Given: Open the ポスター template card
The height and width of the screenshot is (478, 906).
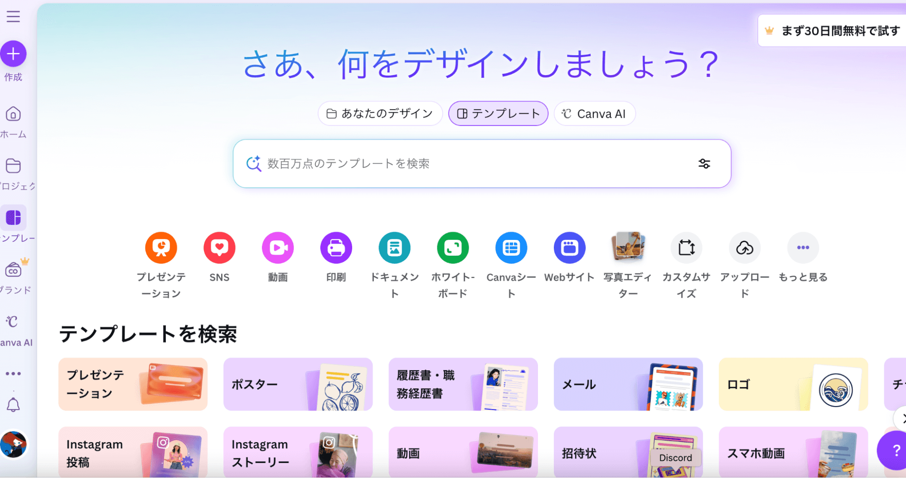Looking at the screenshot, I should 298,384.
